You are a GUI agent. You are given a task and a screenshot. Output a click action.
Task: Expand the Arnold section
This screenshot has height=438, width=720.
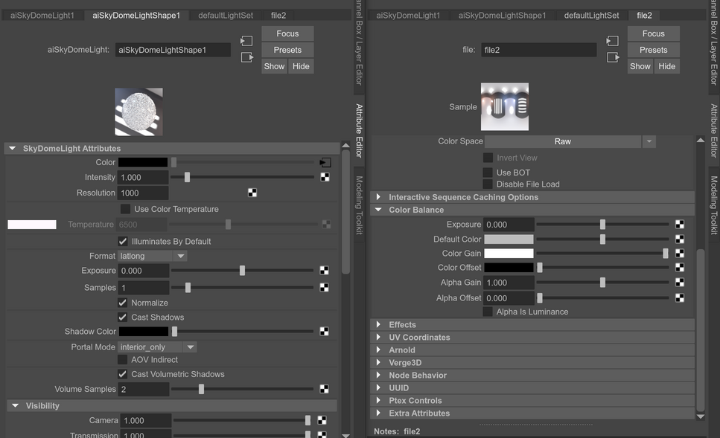click(x=378, y=350)
